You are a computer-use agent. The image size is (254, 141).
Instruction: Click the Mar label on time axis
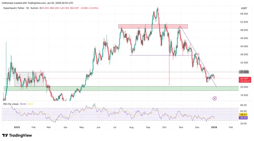[x=49, y=127]
